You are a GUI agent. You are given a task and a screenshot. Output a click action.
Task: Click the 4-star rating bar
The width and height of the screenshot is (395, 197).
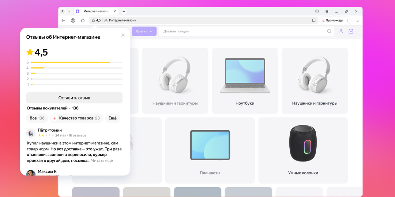pyautogui.click(x=76, y=68)
